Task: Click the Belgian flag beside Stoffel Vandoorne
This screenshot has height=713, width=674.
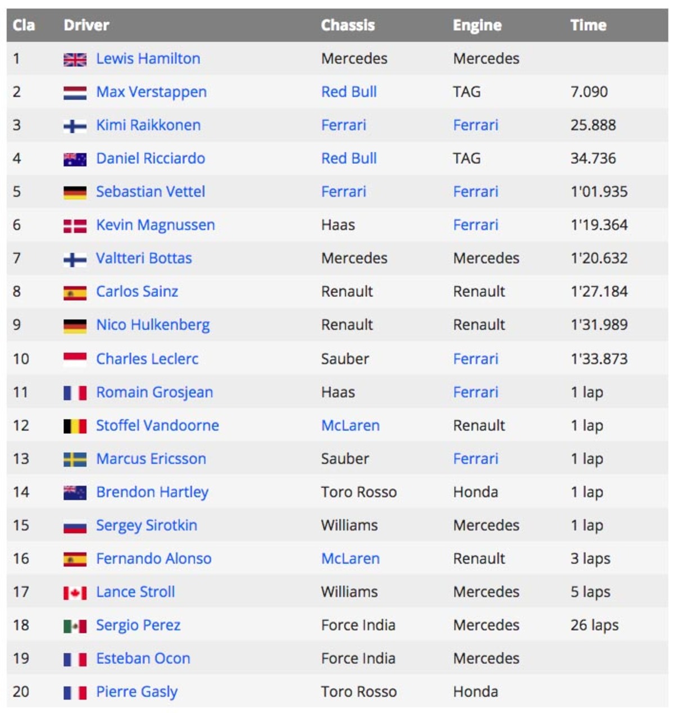Action: [75, 426]
